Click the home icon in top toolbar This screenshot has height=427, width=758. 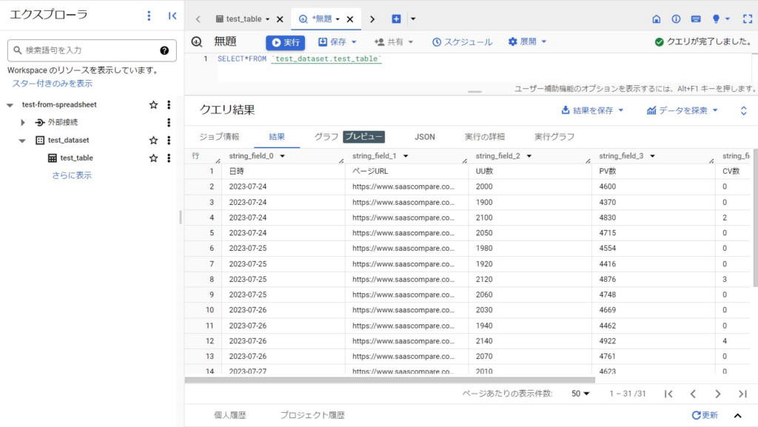656,19
